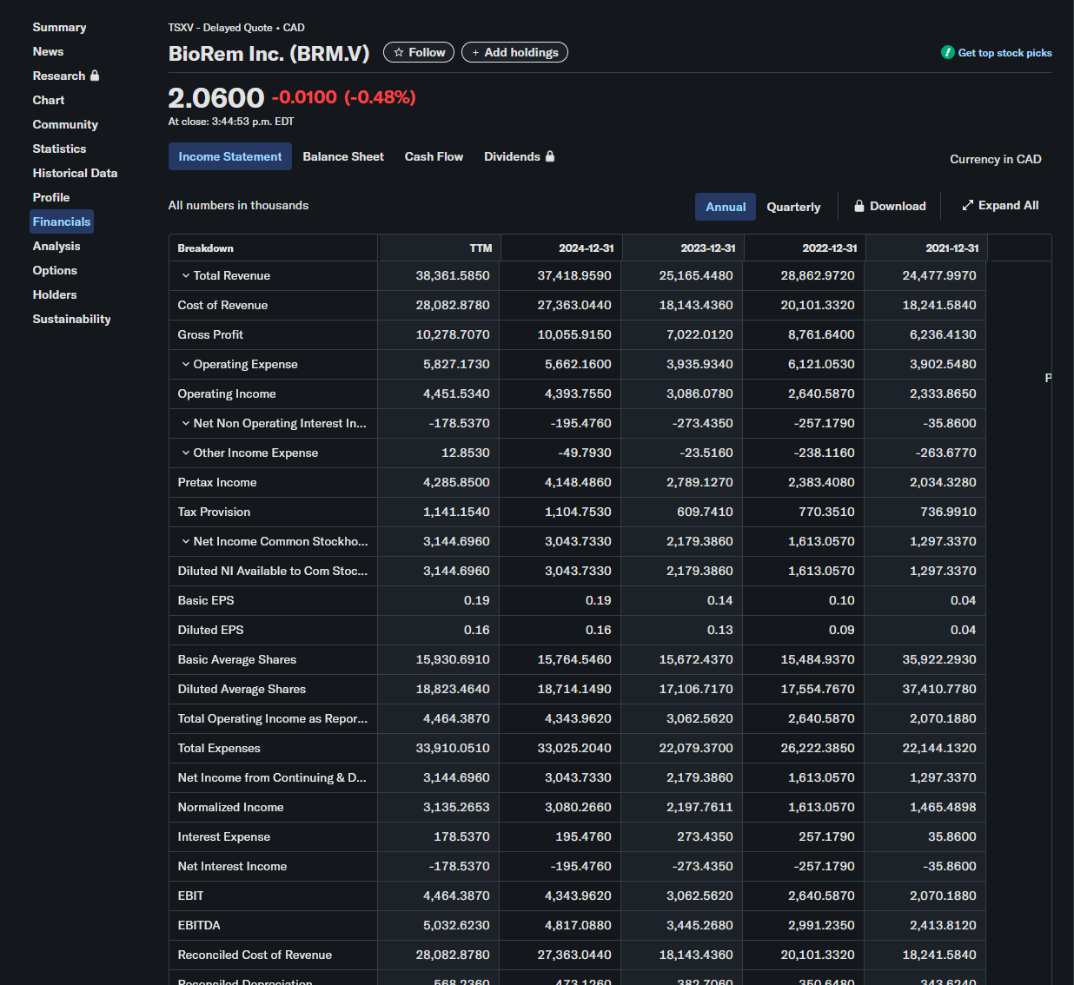Click the Download button
This screenshot has height=985, width=1074.
[890, 206]
